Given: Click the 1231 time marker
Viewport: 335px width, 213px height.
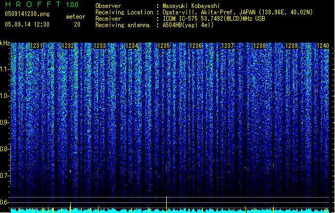Looking at the screenshot, I should click(36, 46).
